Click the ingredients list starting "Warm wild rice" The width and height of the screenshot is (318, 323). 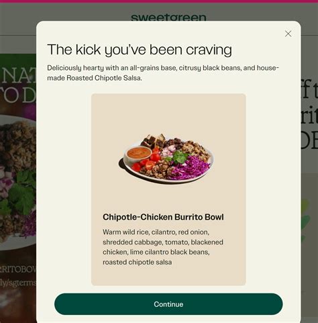[163, 247]
